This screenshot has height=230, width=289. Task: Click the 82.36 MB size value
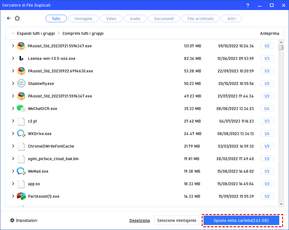tap(193, 59)
